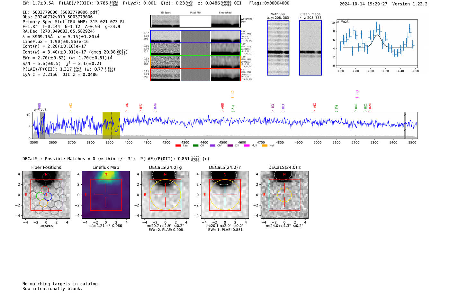Click the magenta MgII legend swatch

click(x=247, y=146)
